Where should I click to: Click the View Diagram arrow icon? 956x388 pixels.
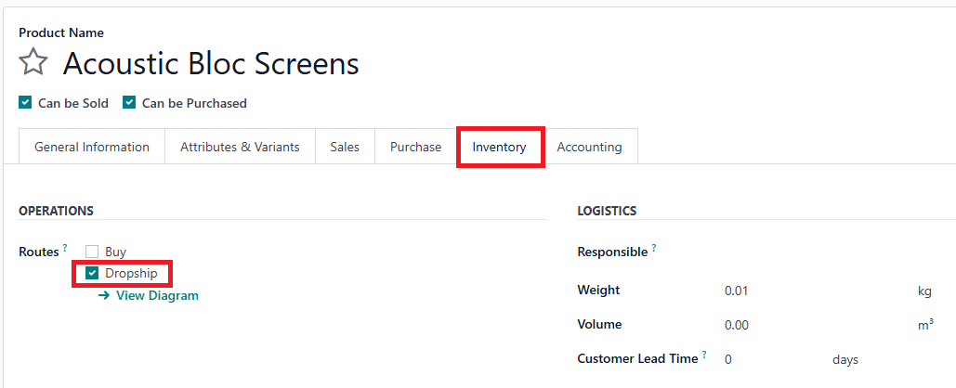[x=104, y=296]
